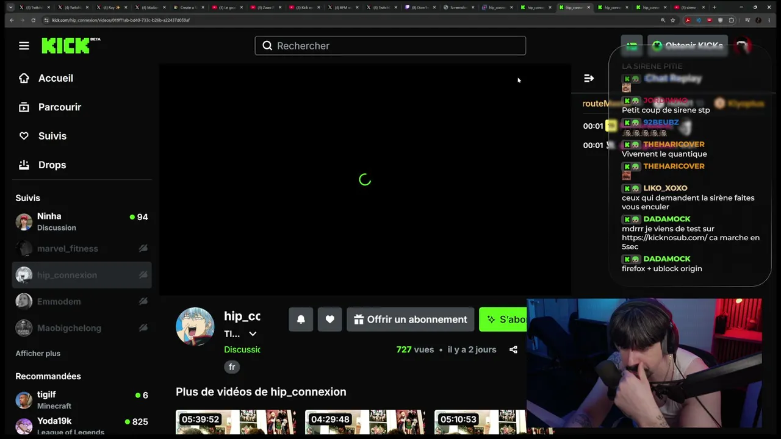Click Afficher plus in Suivis list
Screen dimensions: 781x439
click(x=38, y=354)
